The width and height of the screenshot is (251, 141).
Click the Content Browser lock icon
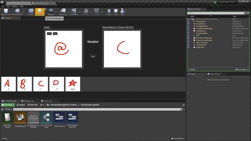click(184, 105)
